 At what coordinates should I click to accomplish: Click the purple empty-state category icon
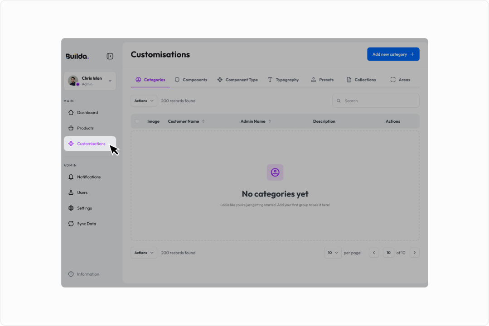click(x=275, y=173)
